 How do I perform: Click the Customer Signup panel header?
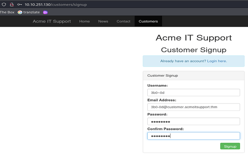point(194,76)
